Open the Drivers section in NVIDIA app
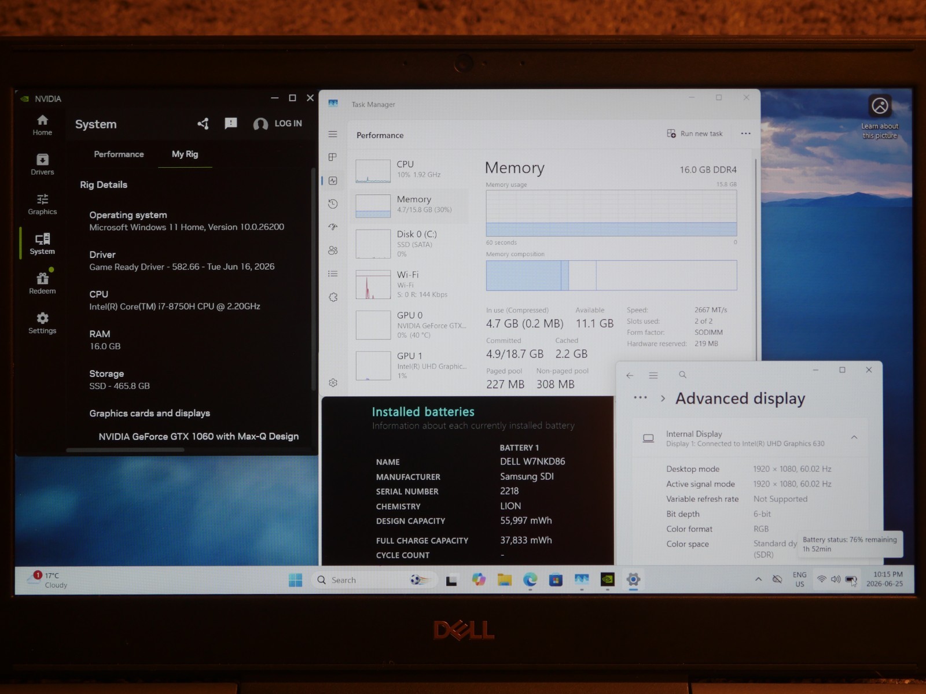 (x=42, y=164)
